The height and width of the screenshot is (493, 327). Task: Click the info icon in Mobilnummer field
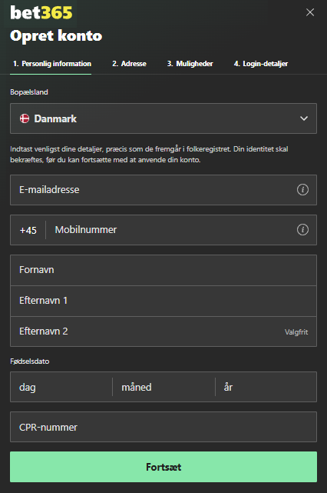tap(302, 229)
